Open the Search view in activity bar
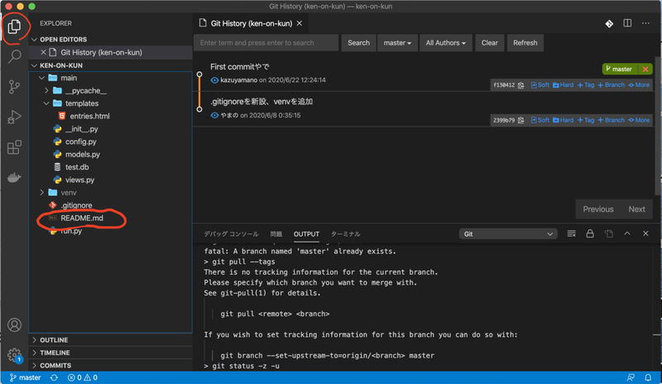The image size is (662, 384). tap(14, 56)
